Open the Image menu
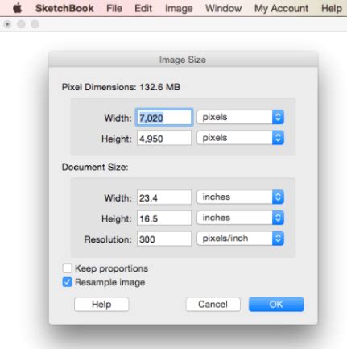Screen dimensions: 347x349 point(179,9)
